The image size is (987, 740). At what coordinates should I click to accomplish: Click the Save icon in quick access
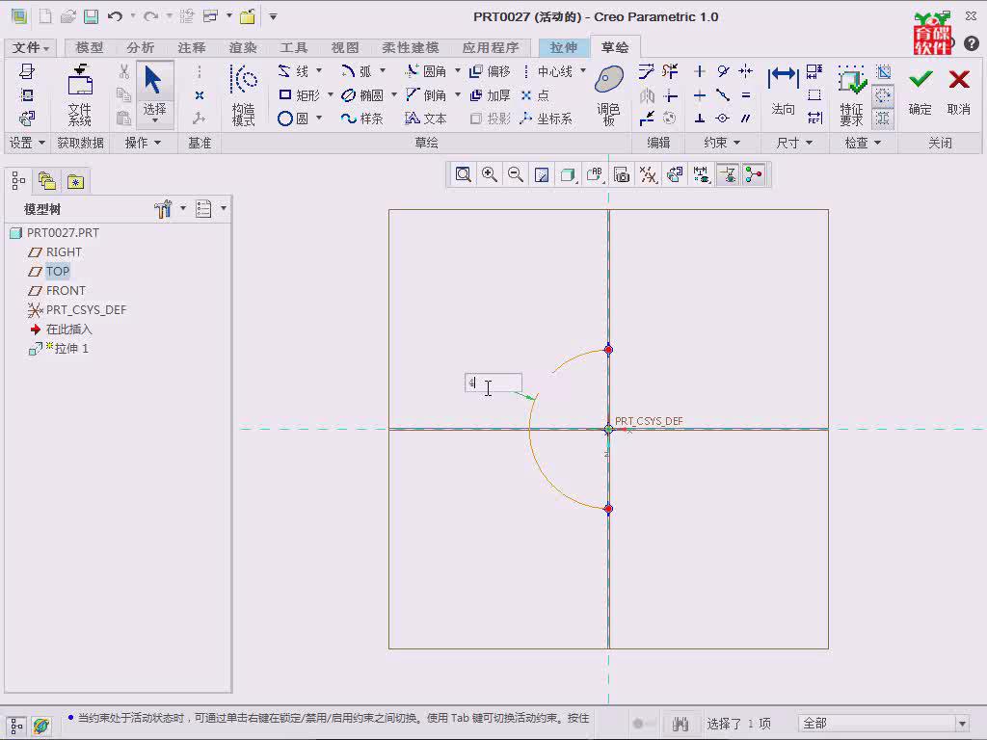tap(92, 16)
